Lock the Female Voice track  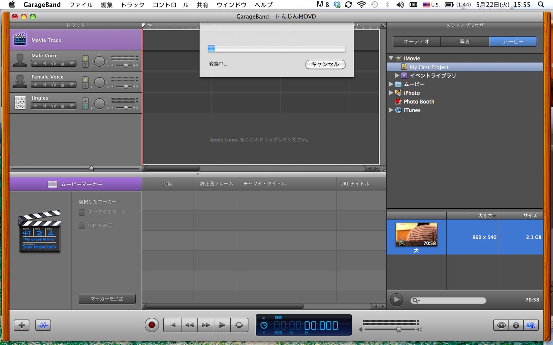63,85
